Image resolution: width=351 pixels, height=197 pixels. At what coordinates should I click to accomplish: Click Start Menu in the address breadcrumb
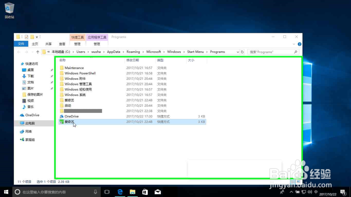pyautogui.click(x=196, y=52)
